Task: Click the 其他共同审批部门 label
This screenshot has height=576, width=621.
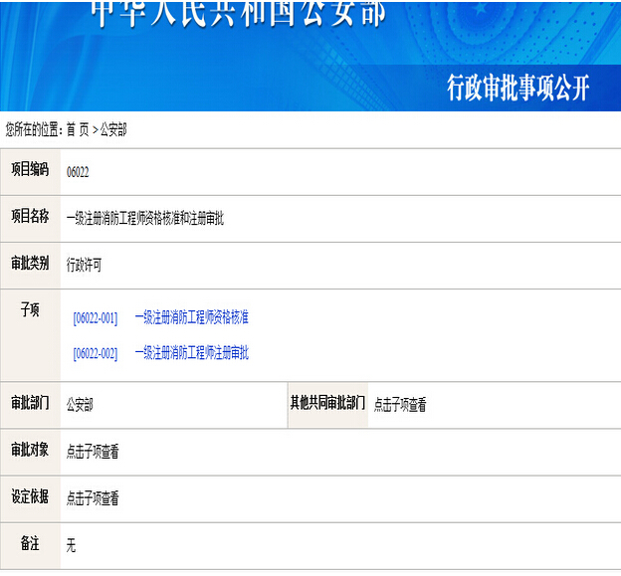Action: (x=327, y=403)
